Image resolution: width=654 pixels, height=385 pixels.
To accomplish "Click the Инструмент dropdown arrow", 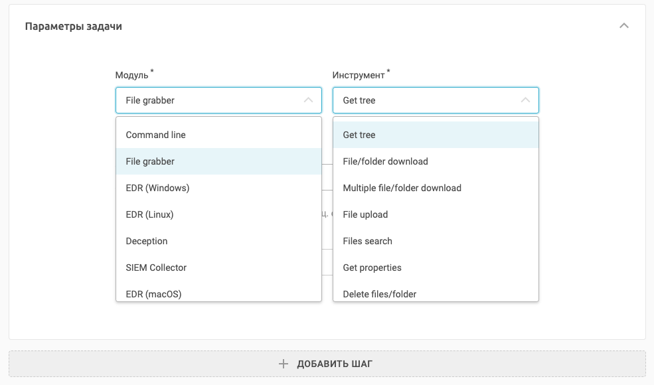I will (x=525, y=100).
